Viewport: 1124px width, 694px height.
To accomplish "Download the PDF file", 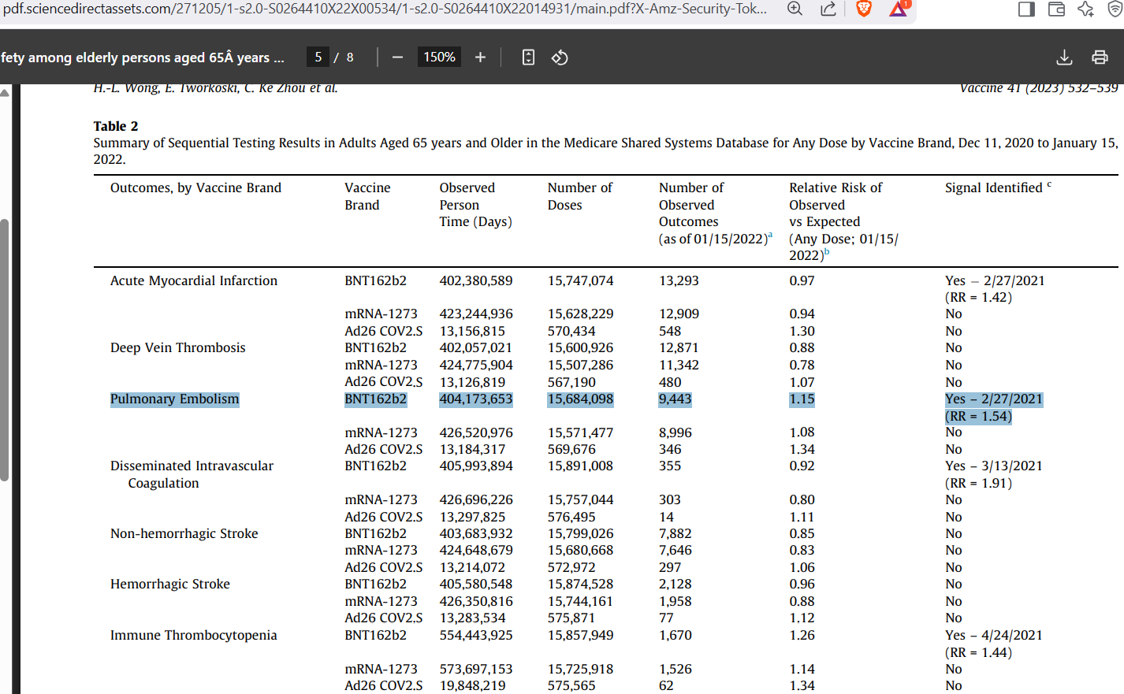I will [x=1064, y=58].
